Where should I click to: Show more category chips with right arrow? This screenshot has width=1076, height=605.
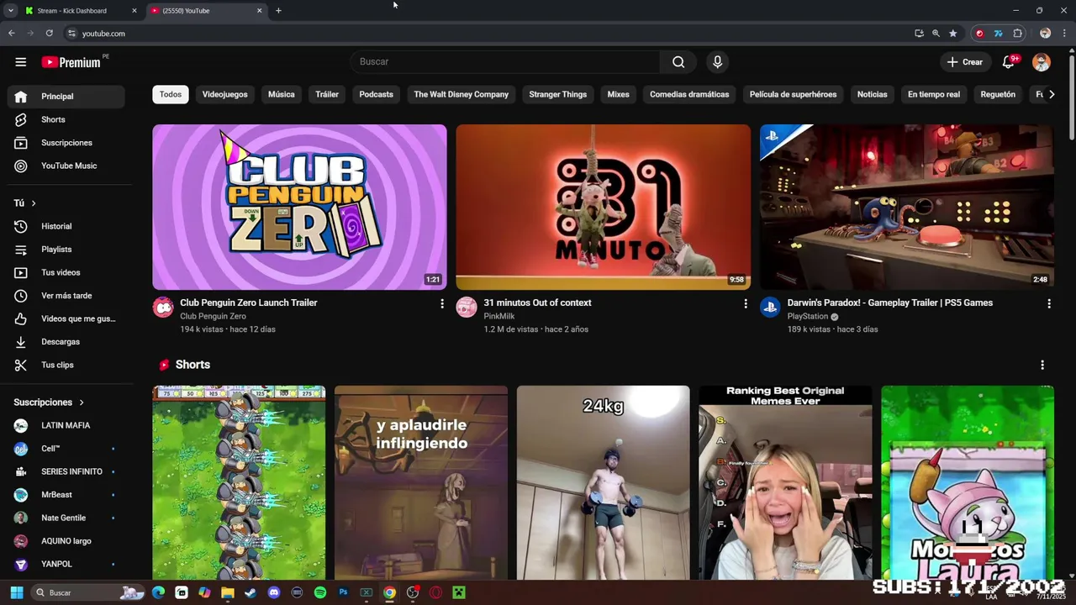[1051, 94]
